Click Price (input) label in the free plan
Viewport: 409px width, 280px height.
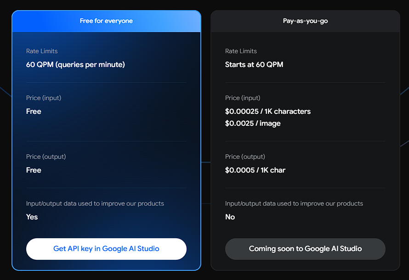(44, 98)
